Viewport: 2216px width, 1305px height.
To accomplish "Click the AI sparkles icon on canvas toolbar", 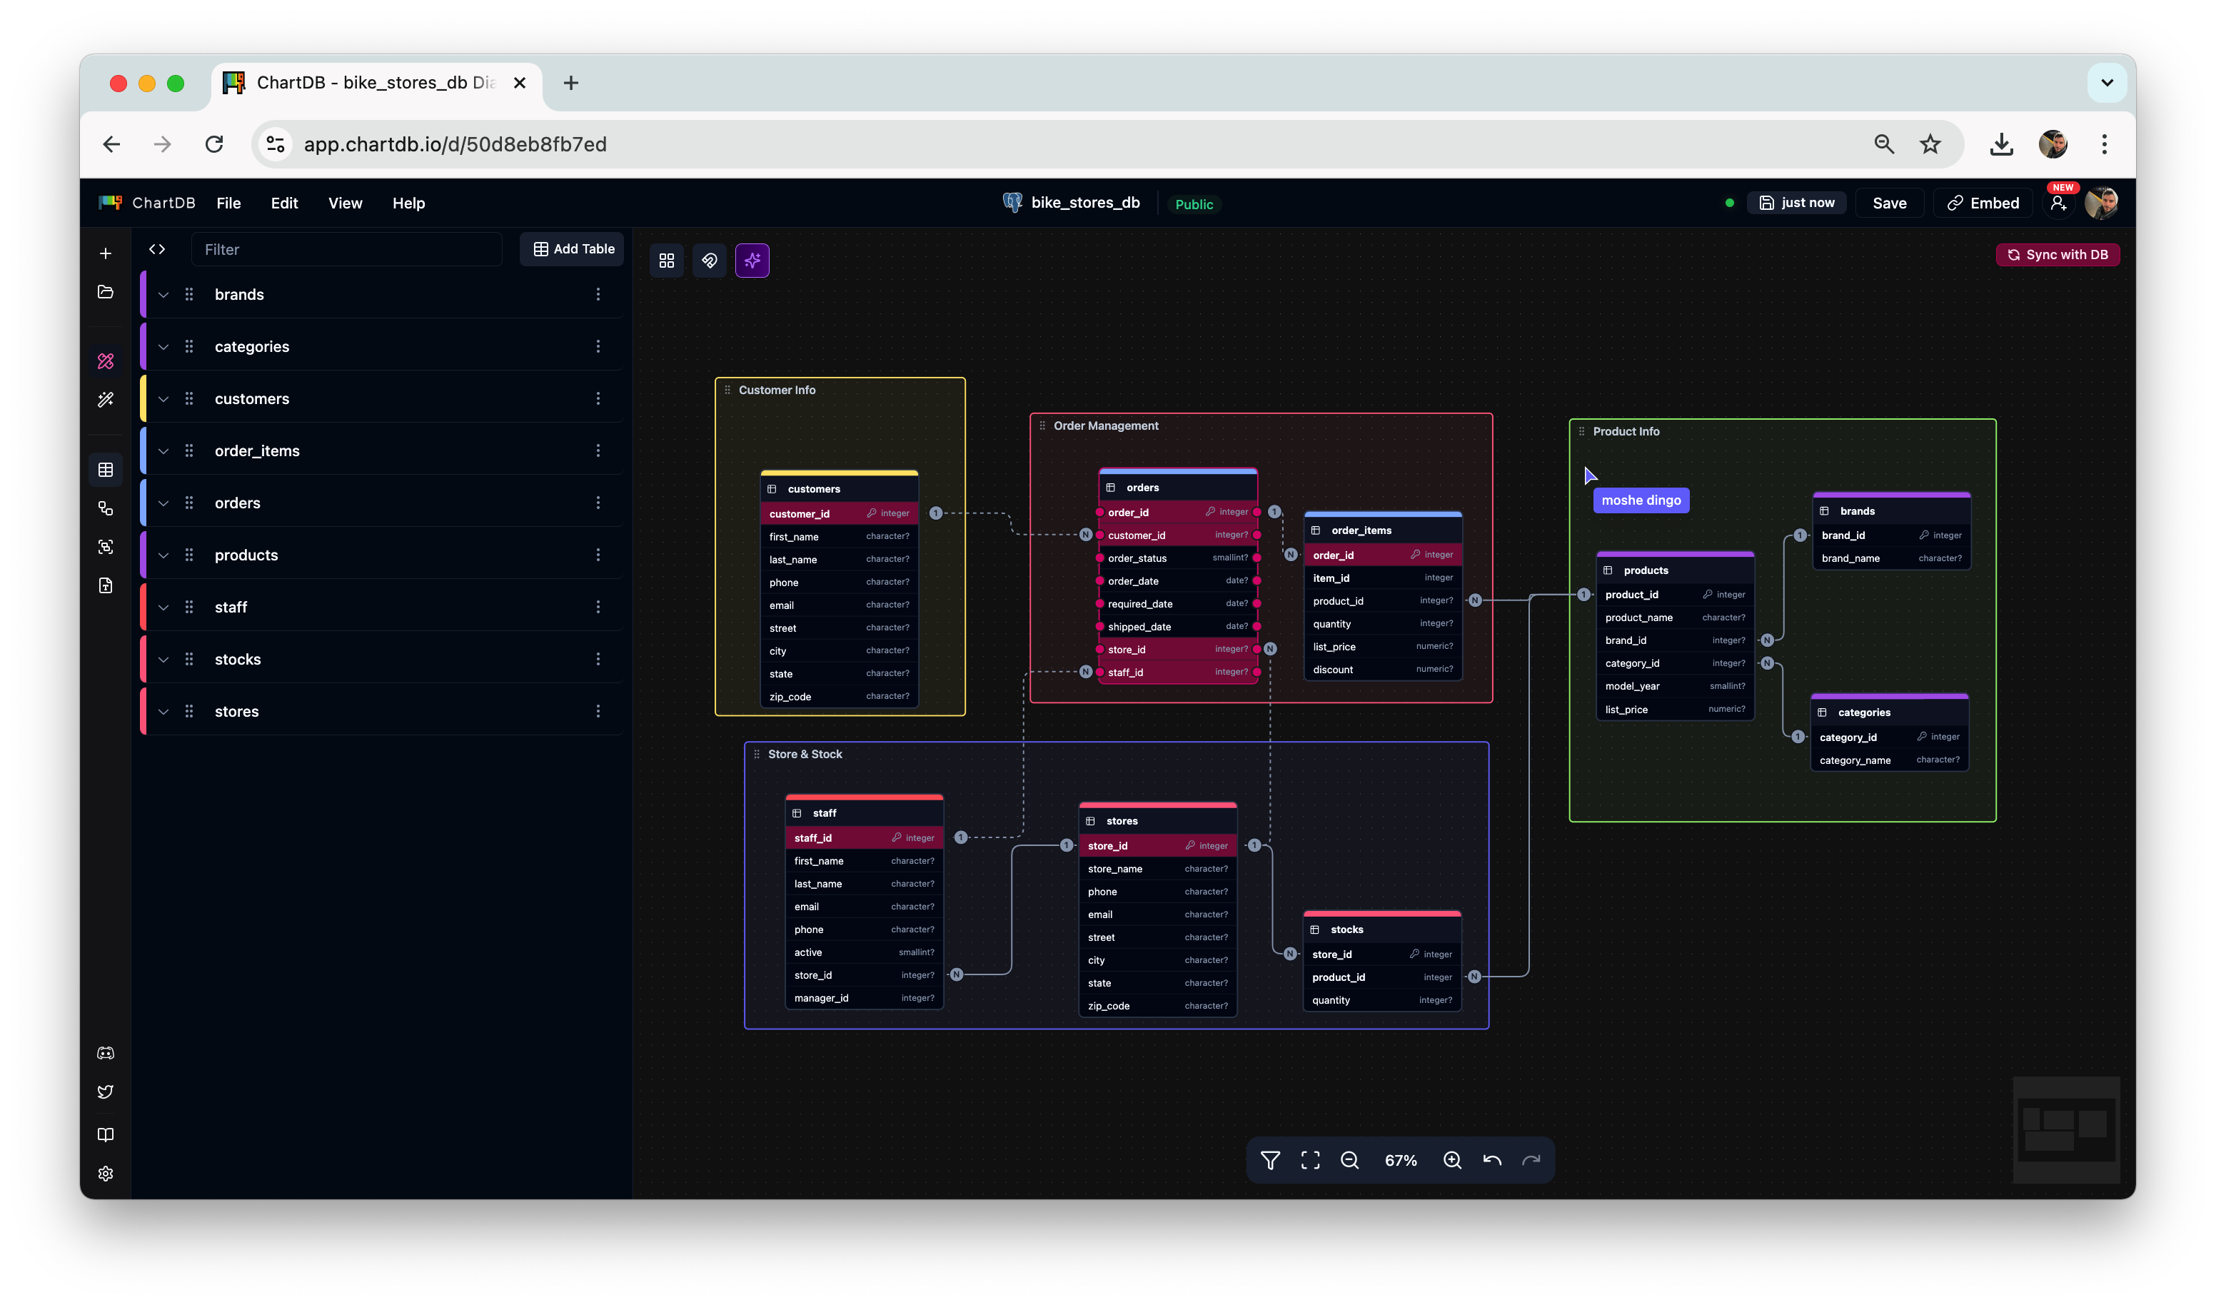I will click(752, 261).
